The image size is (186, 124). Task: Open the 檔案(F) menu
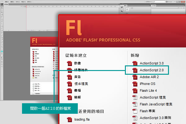pyautogui.click(x=7, y=2)
